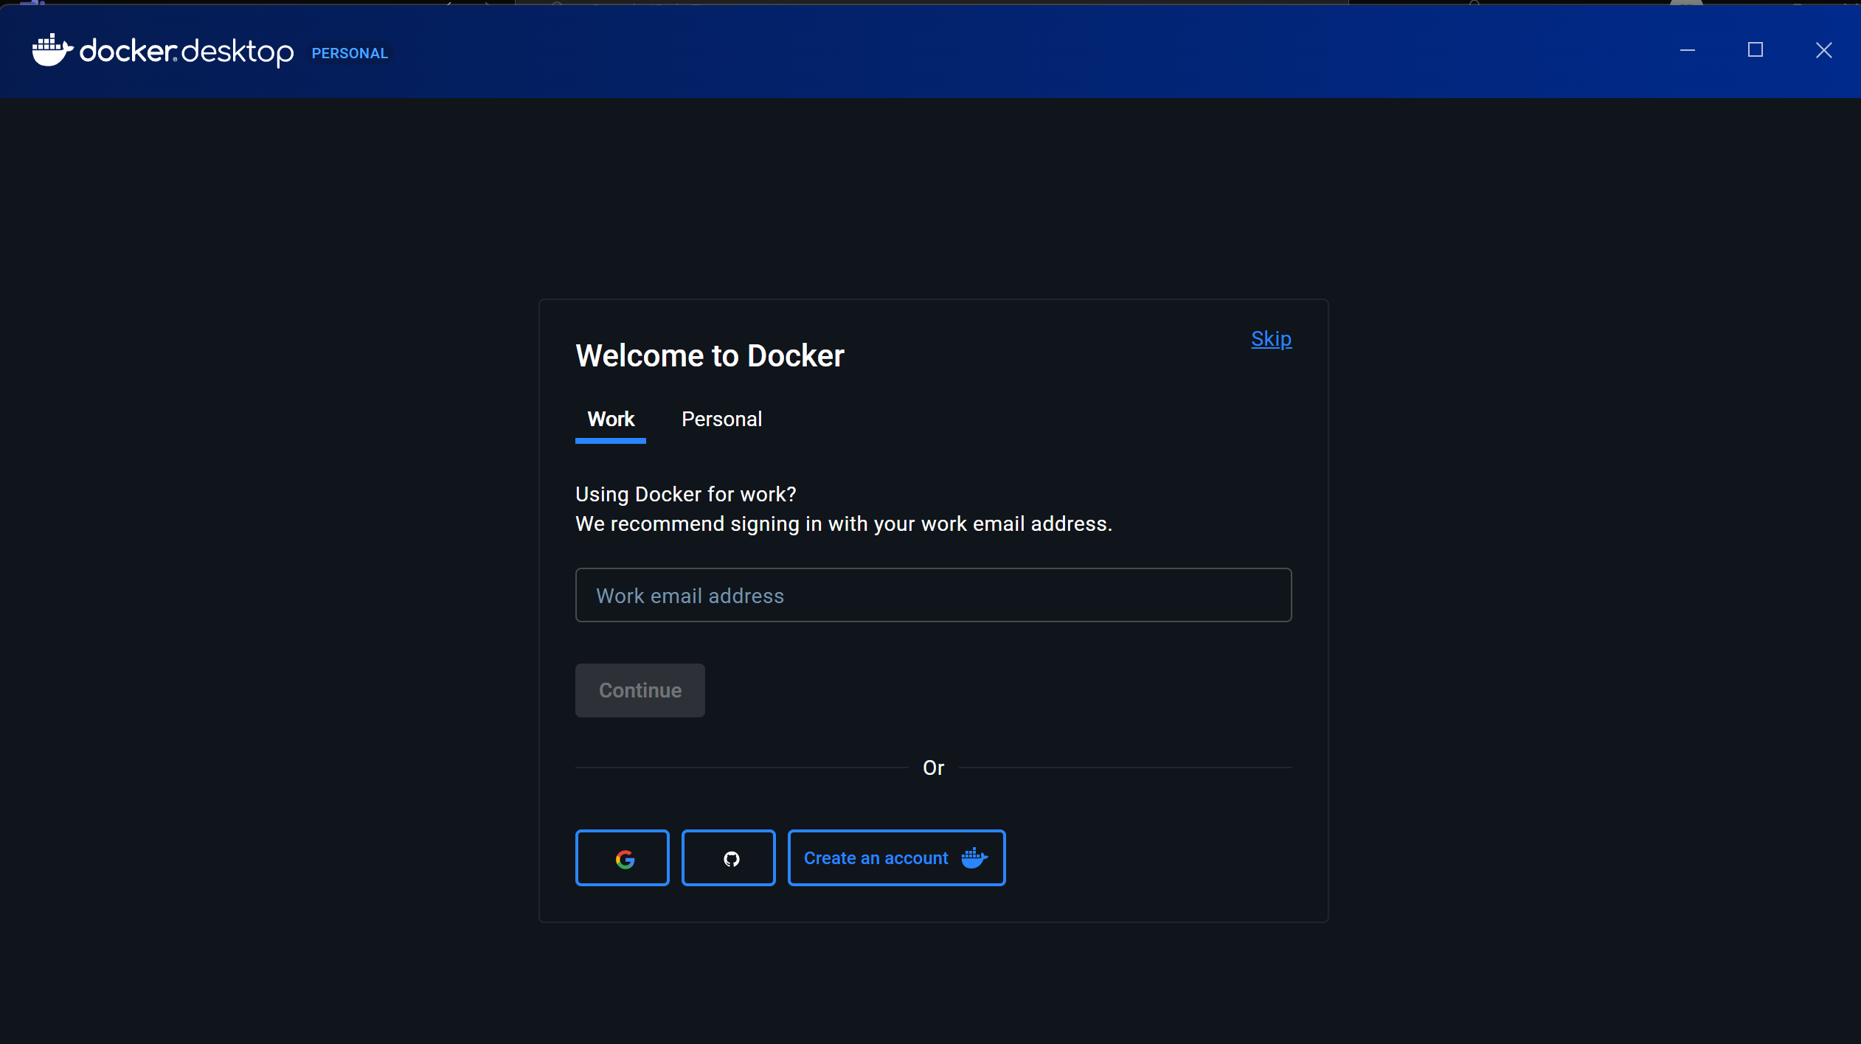
Task: Switch to the Personal tab
Action: click(721, 420)
